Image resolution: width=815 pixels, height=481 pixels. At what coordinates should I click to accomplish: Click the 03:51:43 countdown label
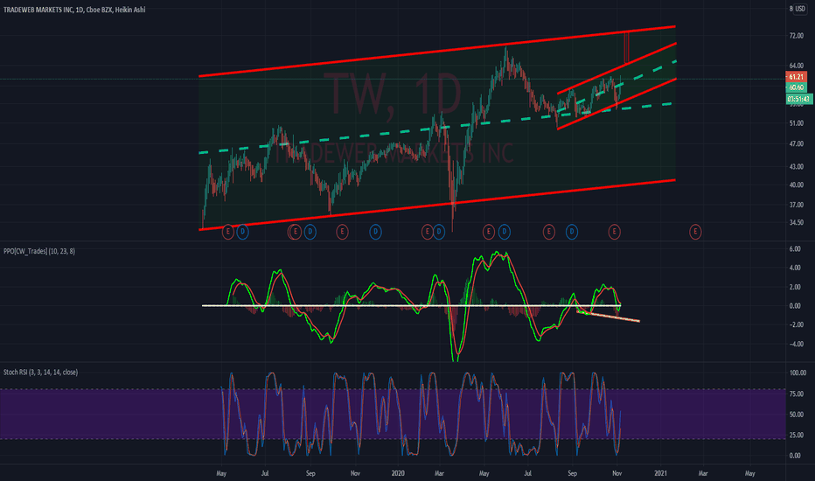798,99
